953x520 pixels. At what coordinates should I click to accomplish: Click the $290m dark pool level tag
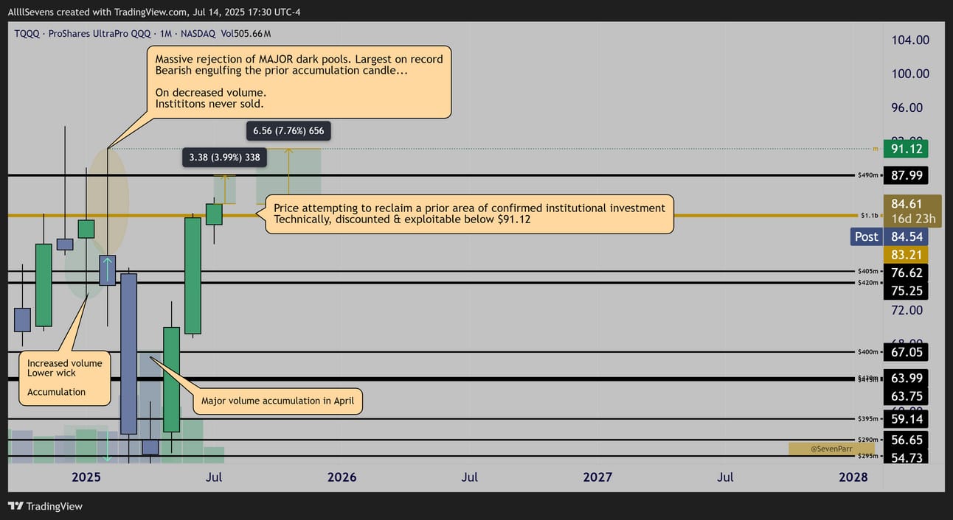click(867, 440)
